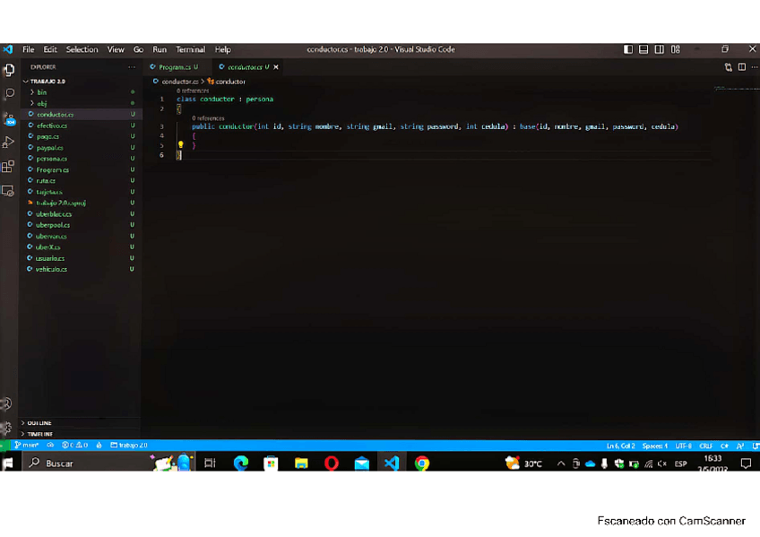Open the Manage gear icon
760x537 pixels.
click(7, 428)
